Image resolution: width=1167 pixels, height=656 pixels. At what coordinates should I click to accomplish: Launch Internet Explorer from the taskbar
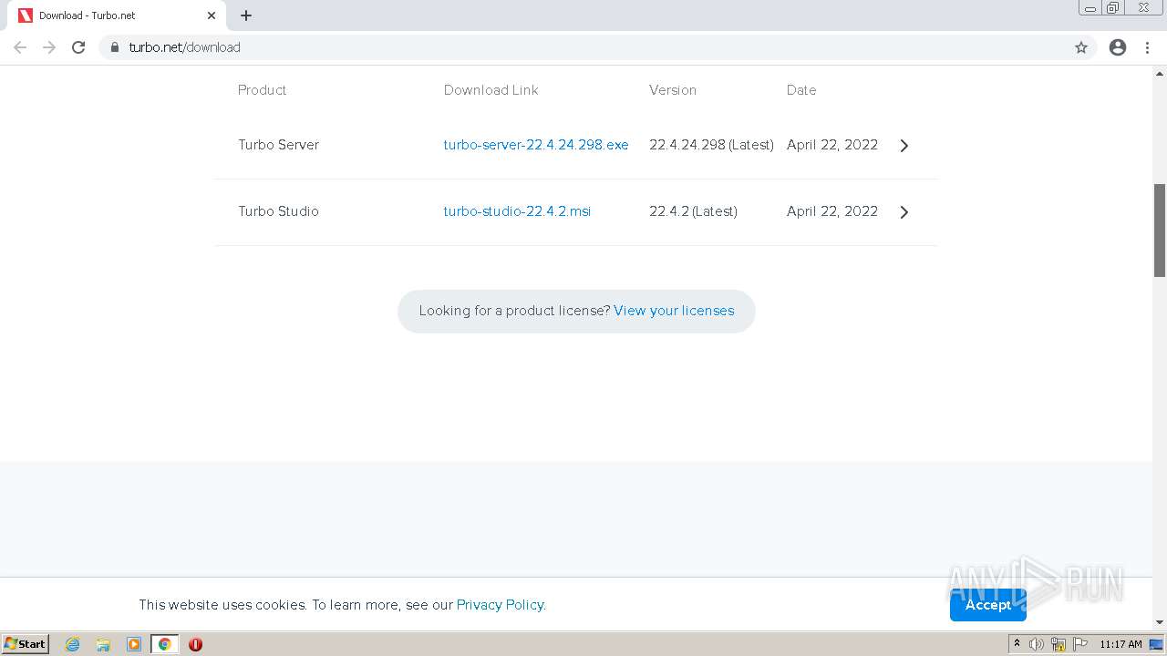(73, 644)
